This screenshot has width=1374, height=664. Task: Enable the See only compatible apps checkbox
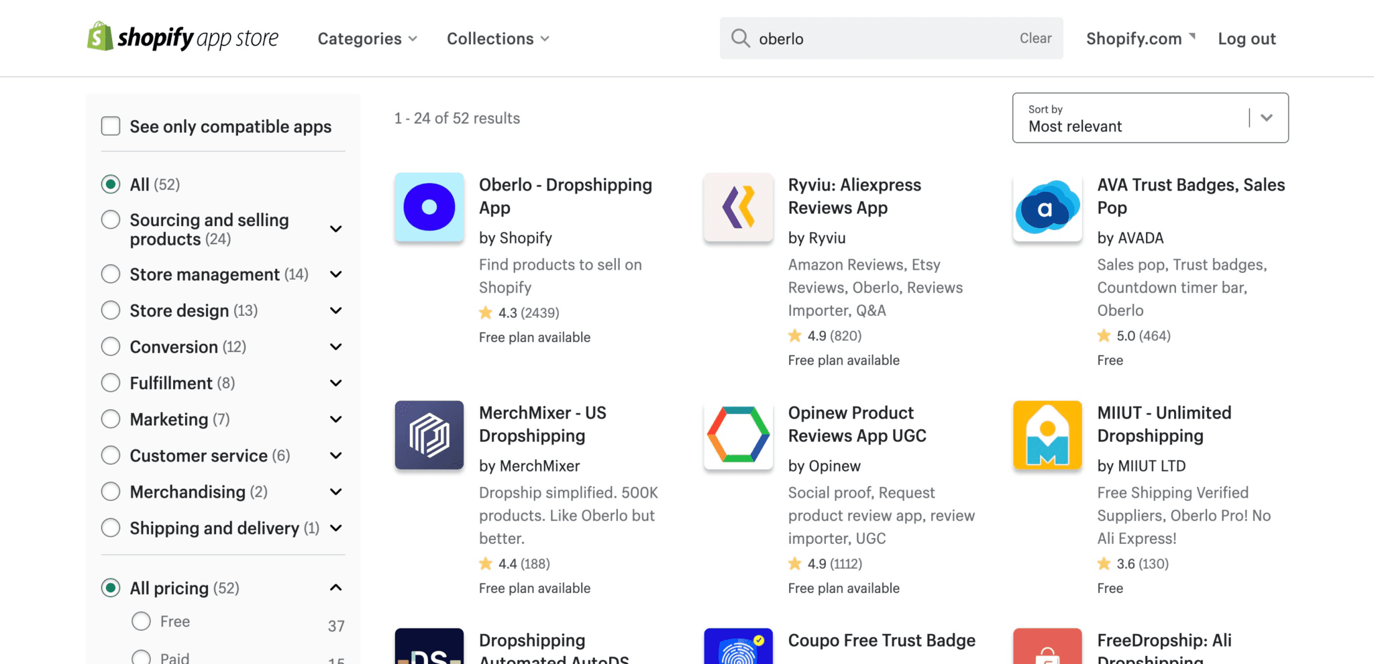pos(110,125)
